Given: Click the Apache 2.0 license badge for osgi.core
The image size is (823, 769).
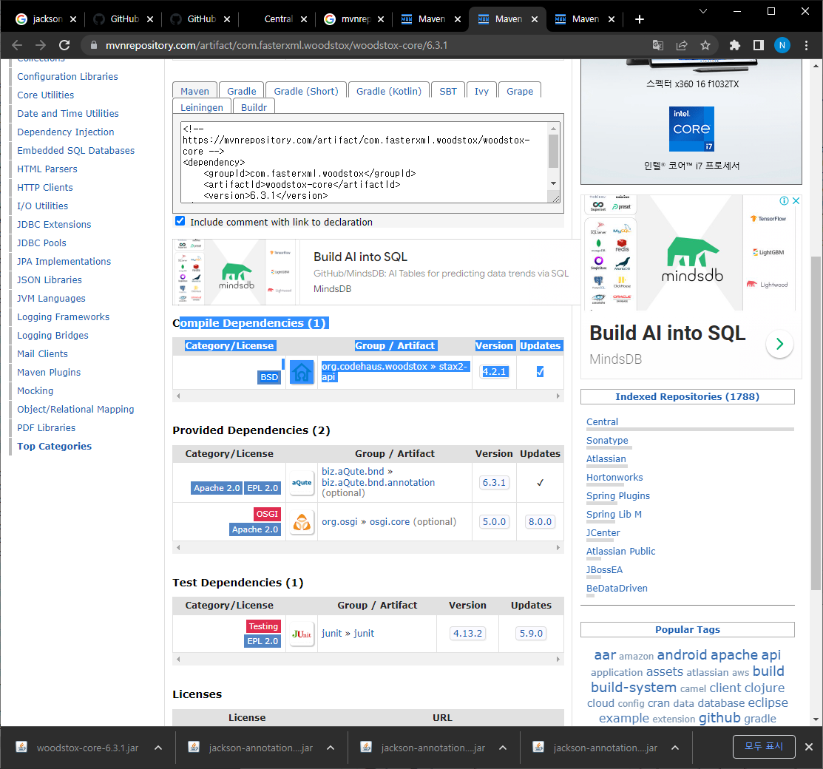Looking at the screenshot, I should 255,529.
